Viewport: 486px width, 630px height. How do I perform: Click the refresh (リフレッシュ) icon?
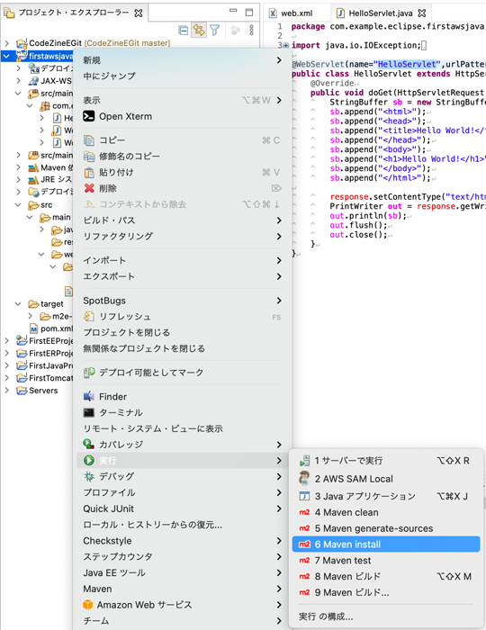pos(89,317)
